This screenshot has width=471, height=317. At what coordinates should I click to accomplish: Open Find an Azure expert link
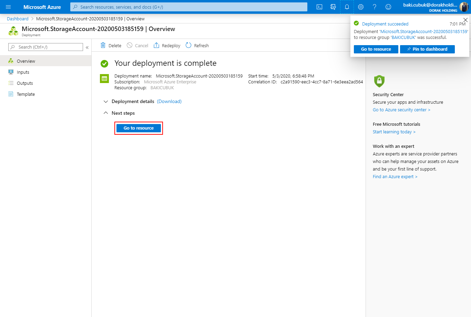point(395,177)
